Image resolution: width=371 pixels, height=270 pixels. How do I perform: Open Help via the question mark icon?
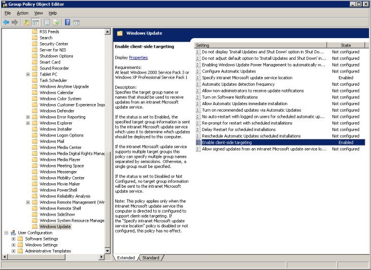click(67, 22)
